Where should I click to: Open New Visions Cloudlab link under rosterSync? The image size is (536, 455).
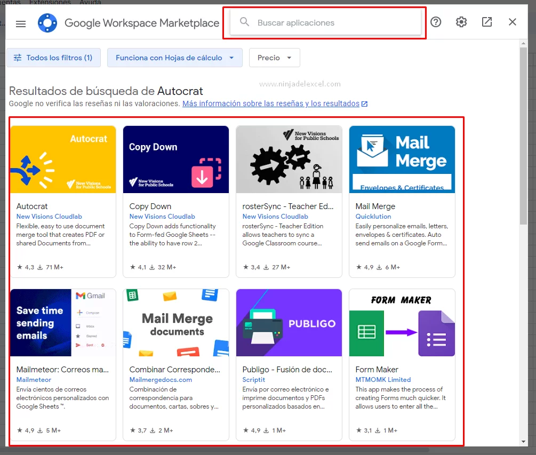tap(275, 217)
